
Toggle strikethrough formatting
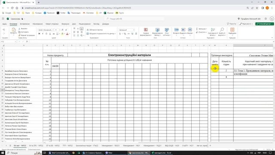(x=54, y=34)
